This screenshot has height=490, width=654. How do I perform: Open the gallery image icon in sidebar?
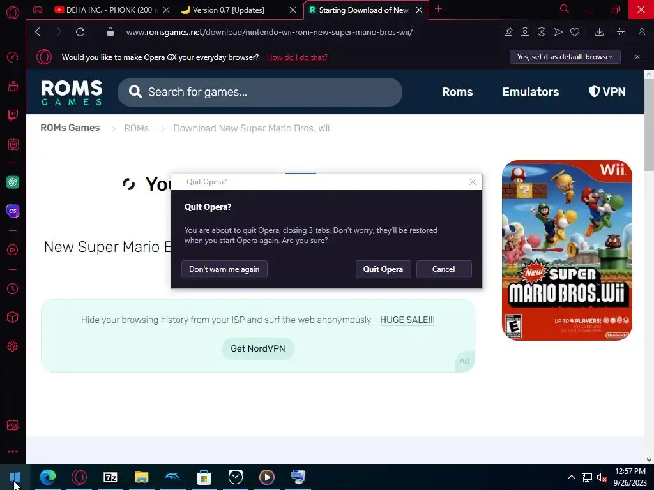(13, 425)
